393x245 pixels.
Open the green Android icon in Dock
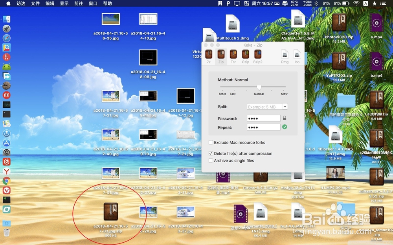point(7,67)
